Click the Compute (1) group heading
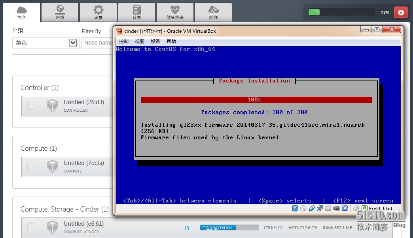This screenshot has height=238, width=413. coord(39,148)
